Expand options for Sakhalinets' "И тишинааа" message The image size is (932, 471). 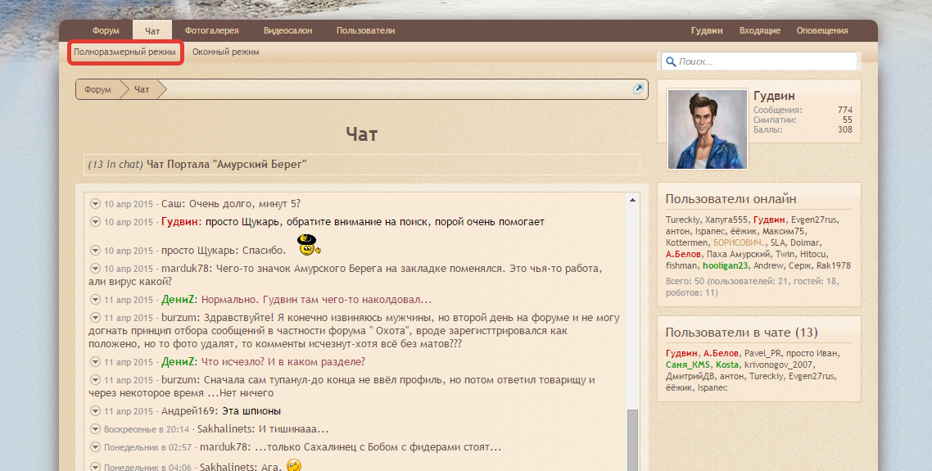(95, 428)
